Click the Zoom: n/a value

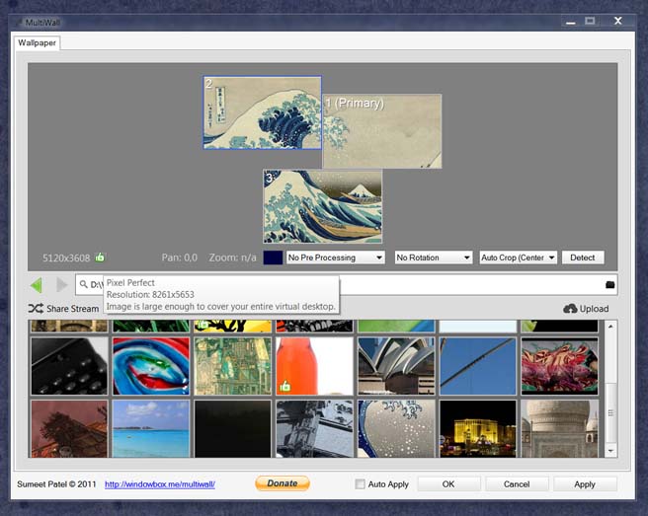pos(233,258)
